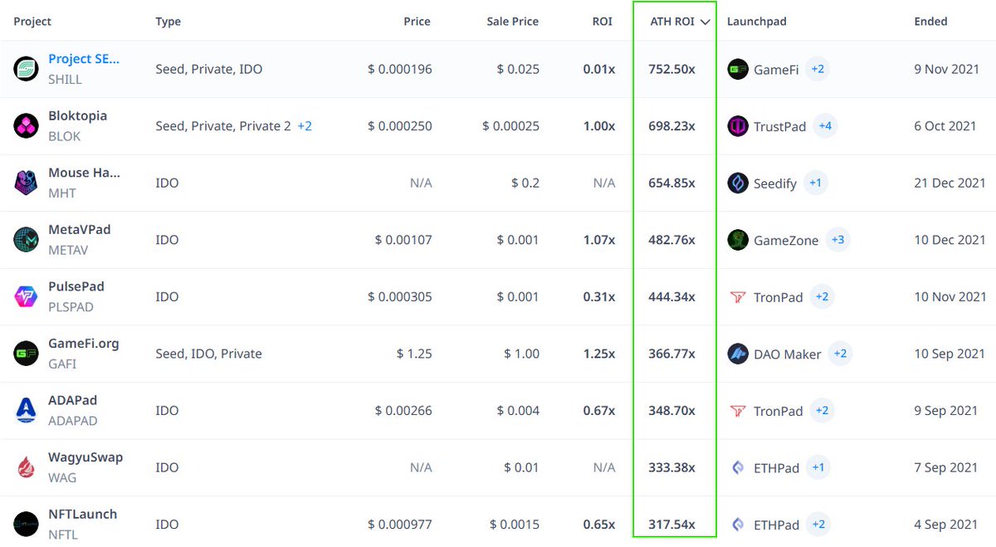Viewport: 996px width, 547px height.
Task: Expand +4 launchpads next to TrustPad
Action: 825,126
